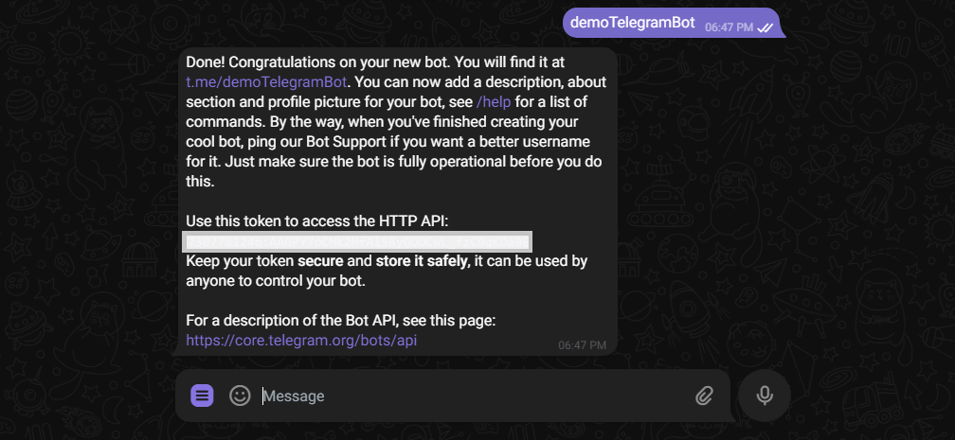Click the bold word 'secure' in message

point(320,262)
